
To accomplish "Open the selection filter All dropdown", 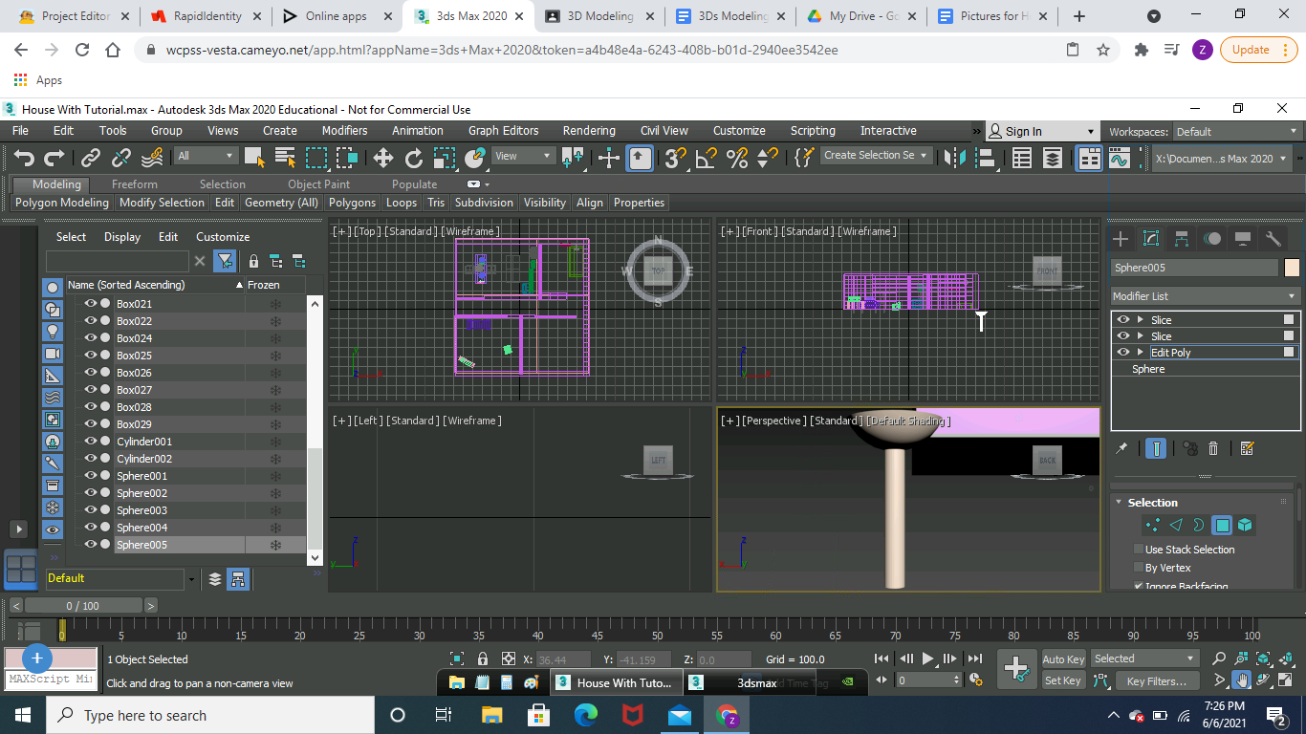I will pyautogui.click(x=206, y=156).
